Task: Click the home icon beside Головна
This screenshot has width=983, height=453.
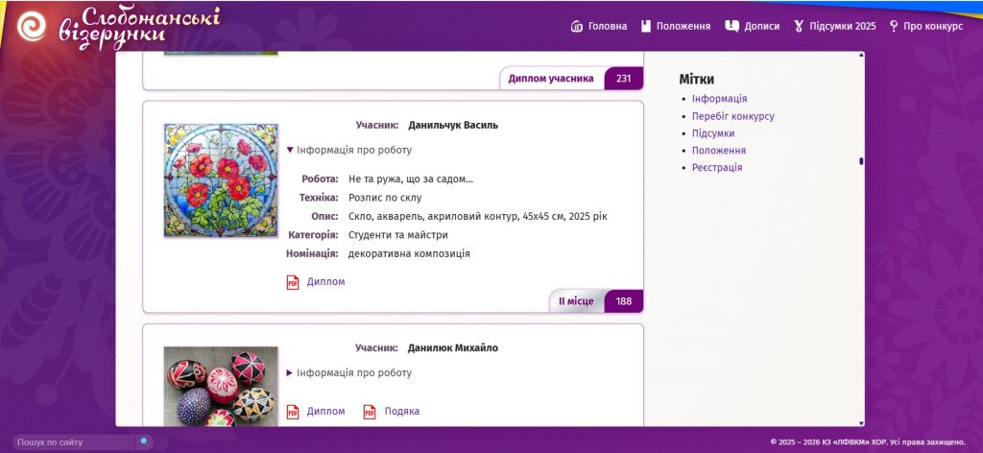Action: pos(576,26)
